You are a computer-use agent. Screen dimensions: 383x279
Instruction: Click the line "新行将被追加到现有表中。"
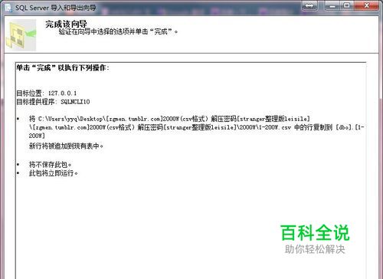[66, 146]
